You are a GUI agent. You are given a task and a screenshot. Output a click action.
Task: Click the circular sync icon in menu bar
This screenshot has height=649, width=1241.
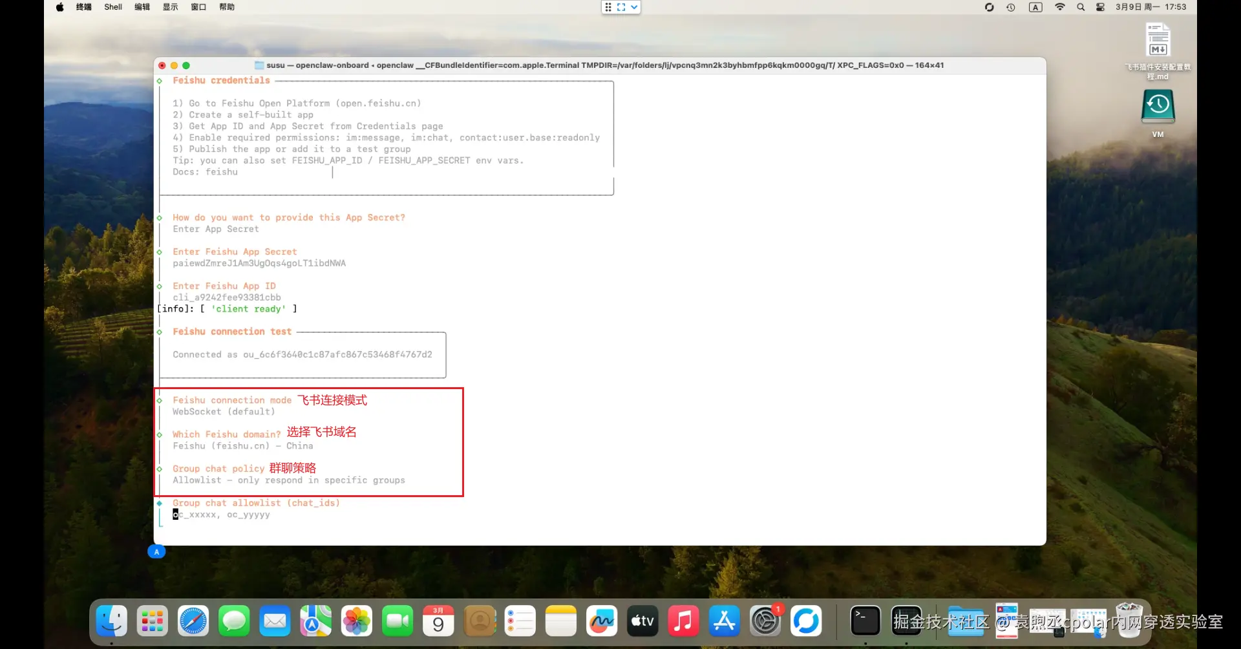pyautogui.click(x=989, y=7)
